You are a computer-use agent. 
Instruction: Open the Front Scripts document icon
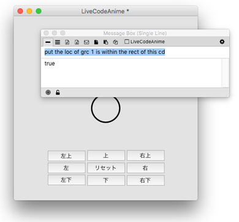coord(96,42)
